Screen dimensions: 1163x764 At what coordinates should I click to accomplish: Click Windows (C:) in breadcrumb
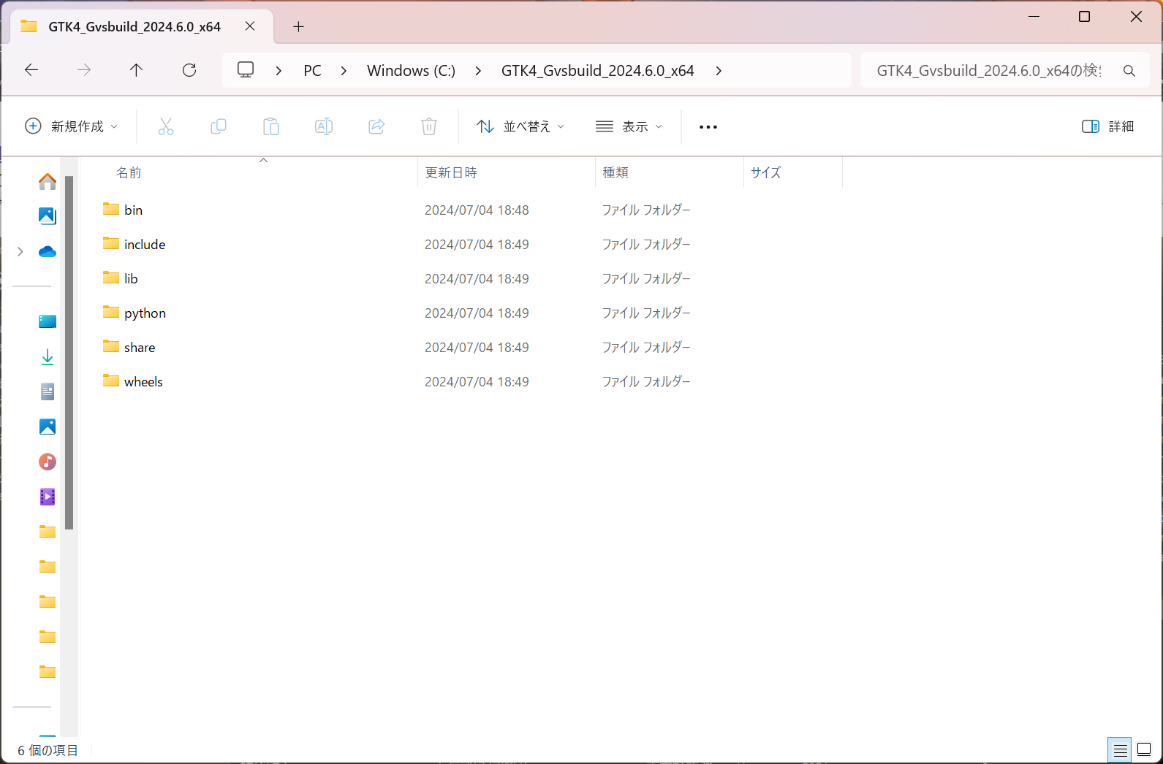[411, 71]
